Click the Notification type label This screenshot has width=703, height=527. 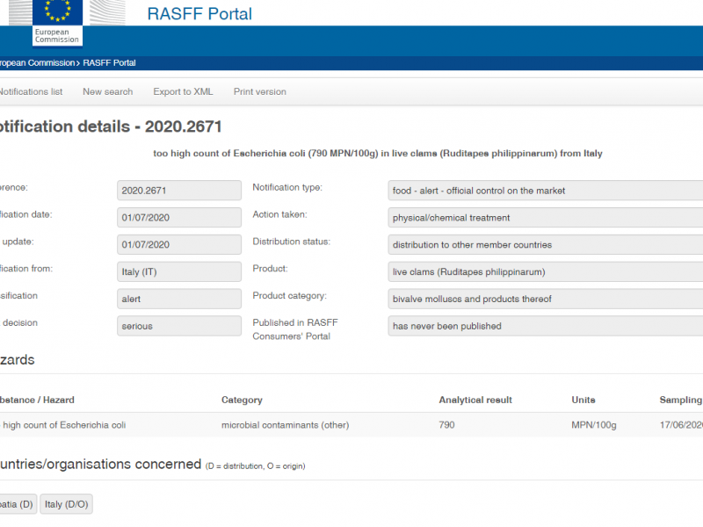coord(287,187)
